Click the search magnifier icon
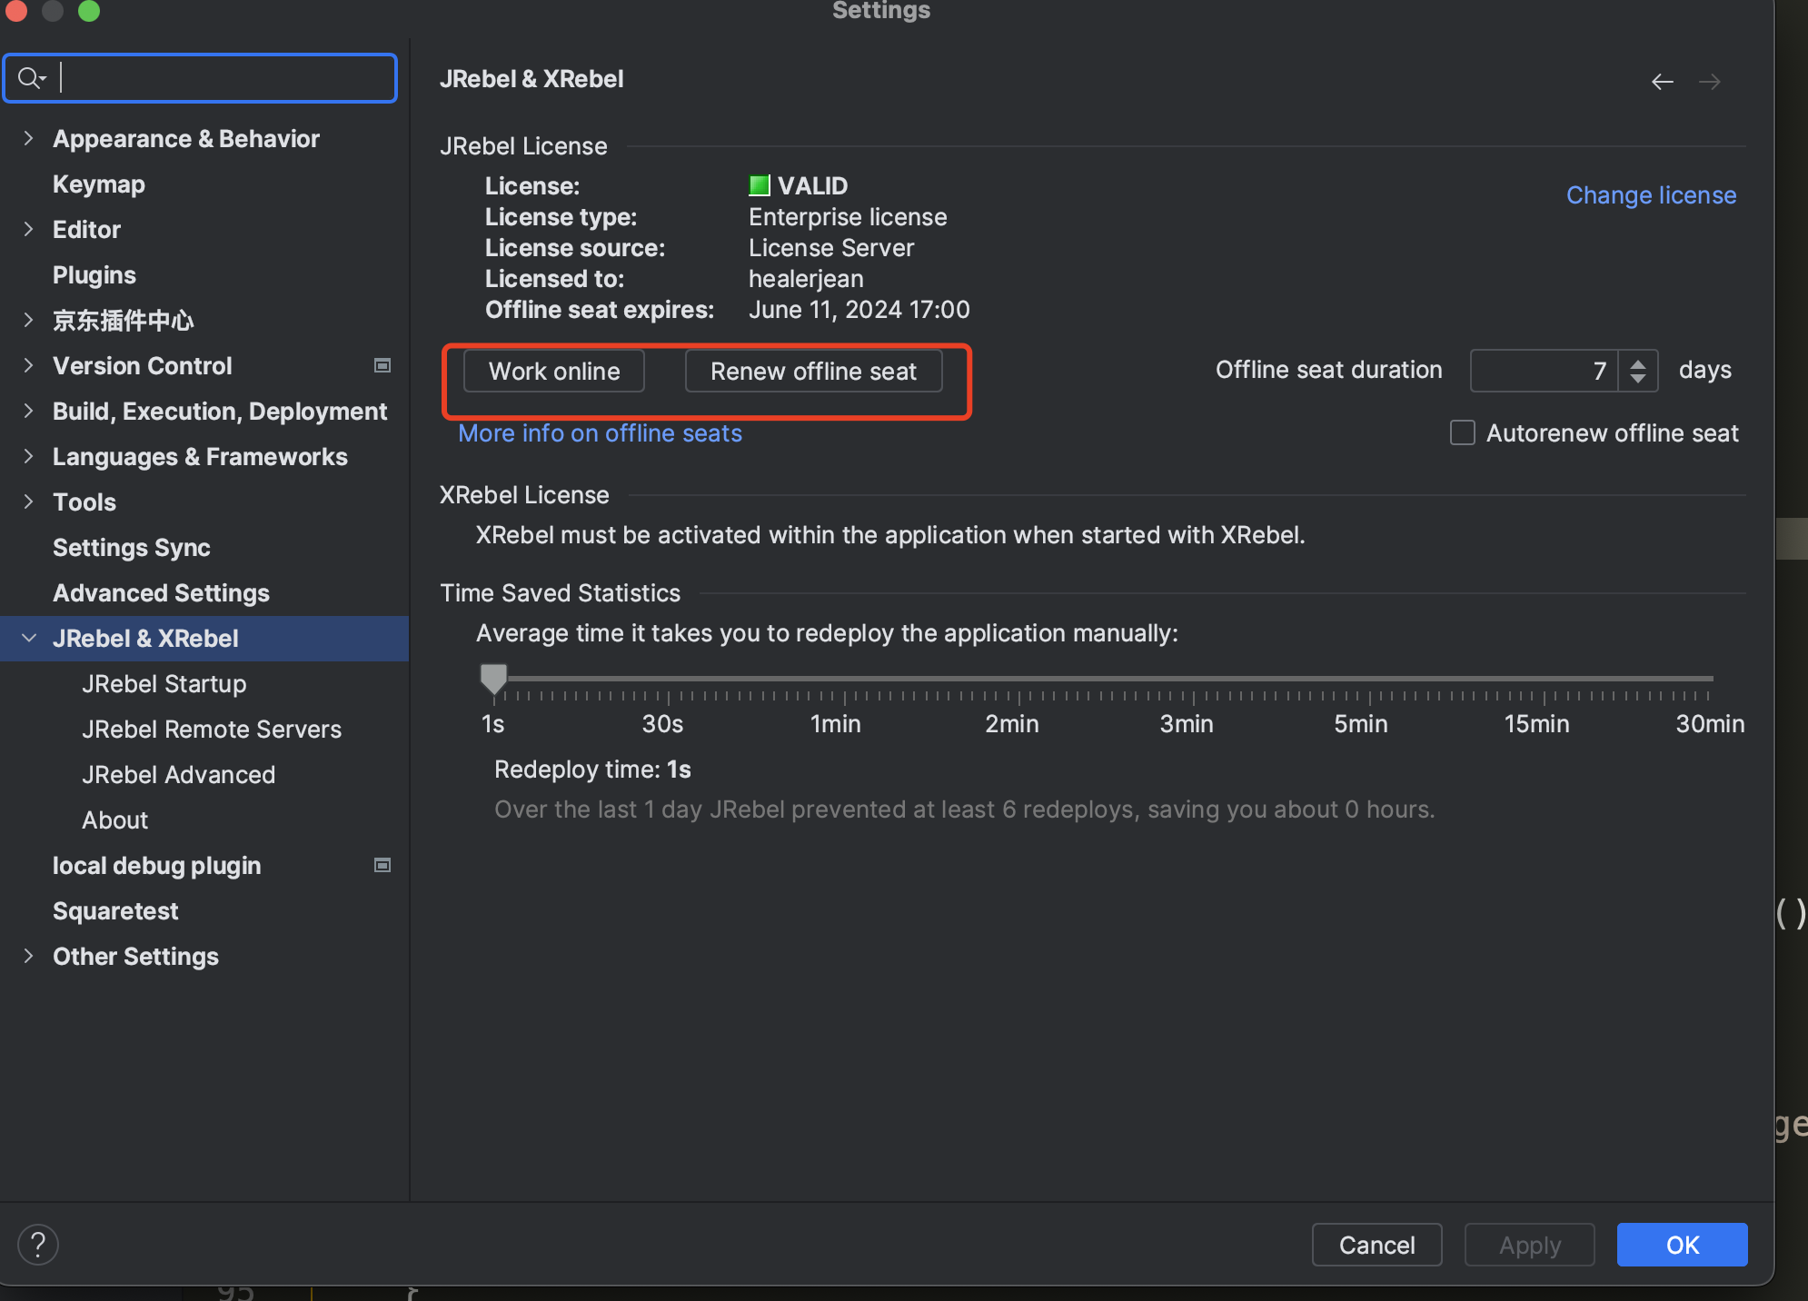The image size is (1808, 1301). (29, 78)
